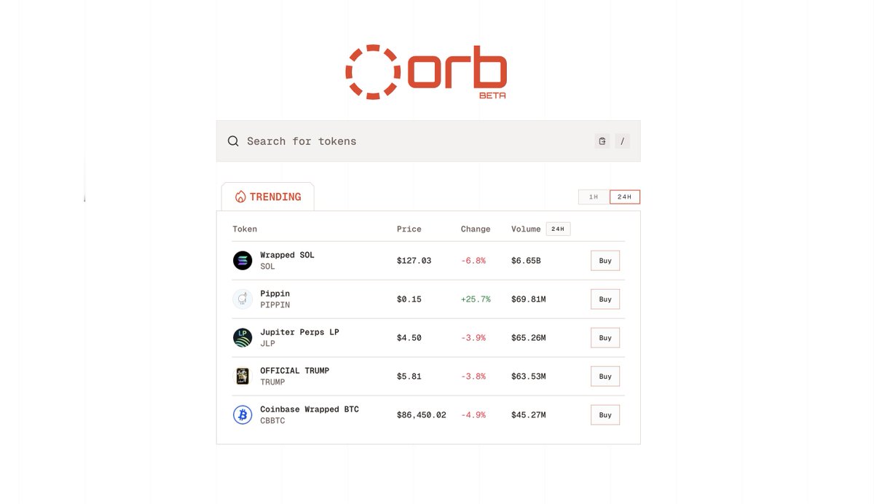Select the Wrapped SOL token logo

point(243,260)
